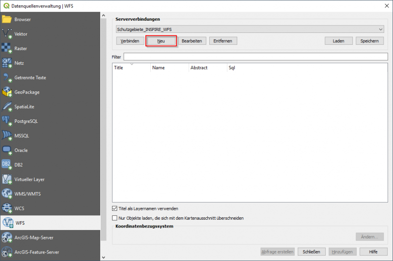Switch to the PostgreSQL tab label

click(26, 121)
